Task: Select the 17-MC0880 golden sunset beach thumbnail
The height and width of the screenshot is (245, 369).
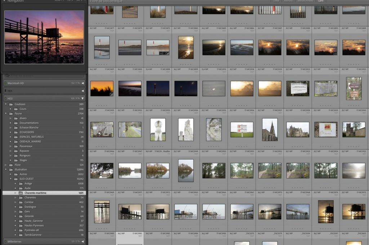Action: click(x=186, y=48)
